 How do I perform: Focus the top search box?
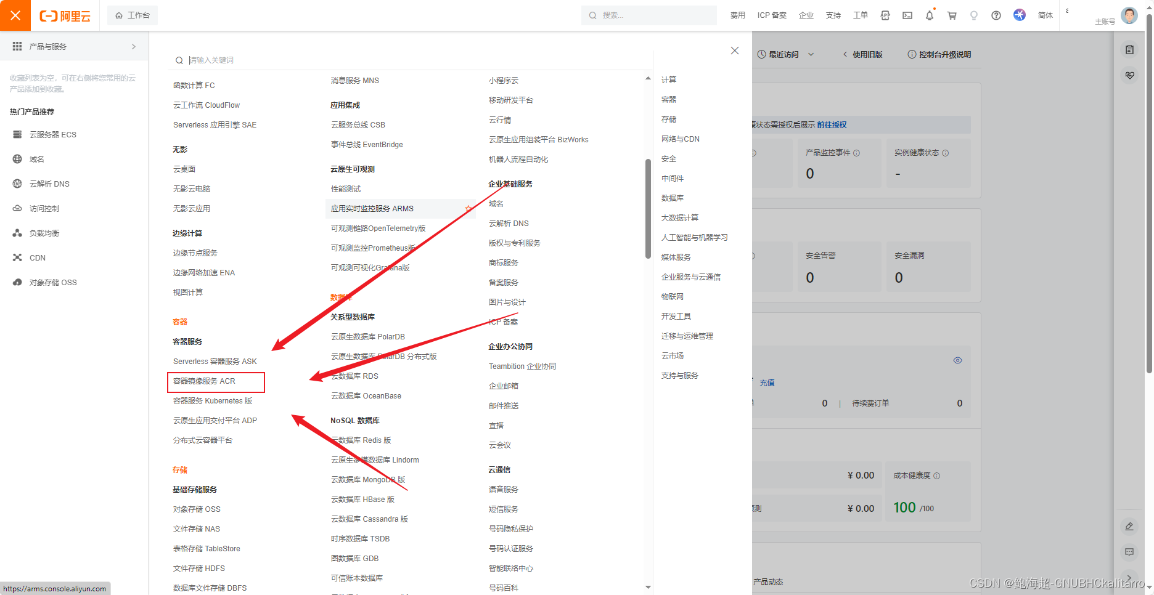click(x=649, y=15)
